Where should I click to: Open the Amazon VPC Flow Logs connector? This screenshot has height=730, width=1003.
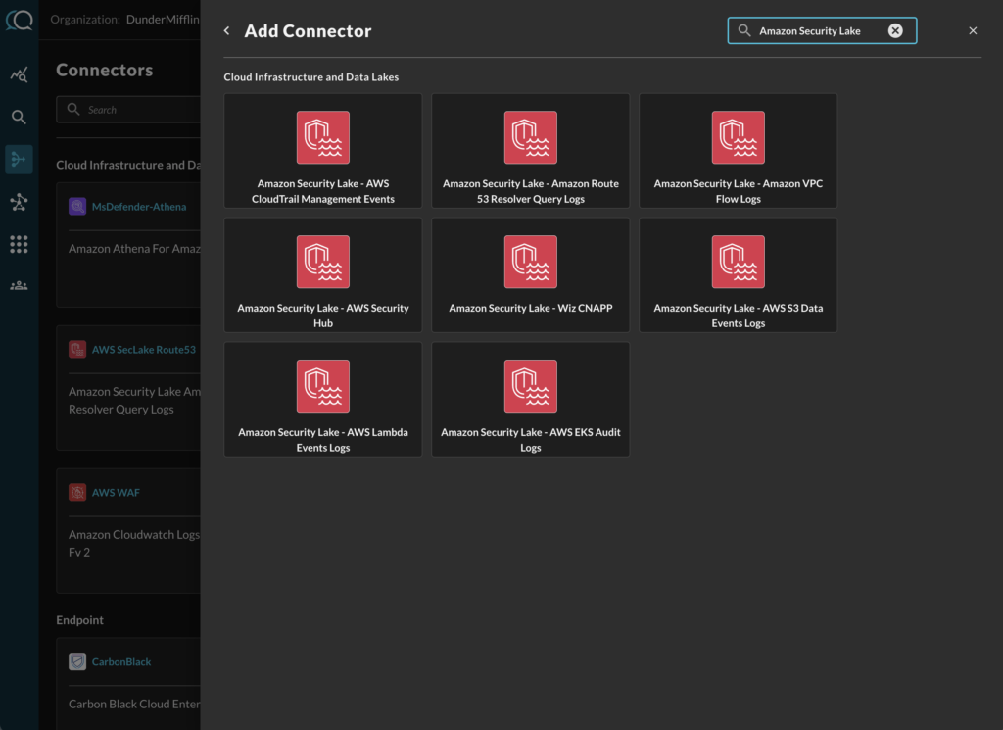738,151
